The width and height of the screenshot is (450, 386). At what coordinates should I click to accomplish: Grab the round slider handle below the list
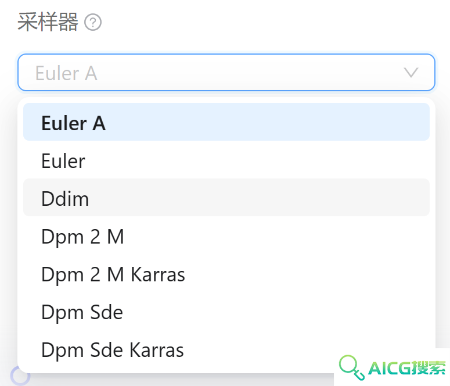(x=20, y=376)
